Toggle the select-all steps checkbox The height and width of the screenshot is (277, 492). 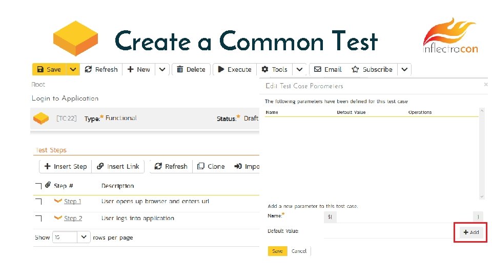pyautogui.click(x=38, y=186)
